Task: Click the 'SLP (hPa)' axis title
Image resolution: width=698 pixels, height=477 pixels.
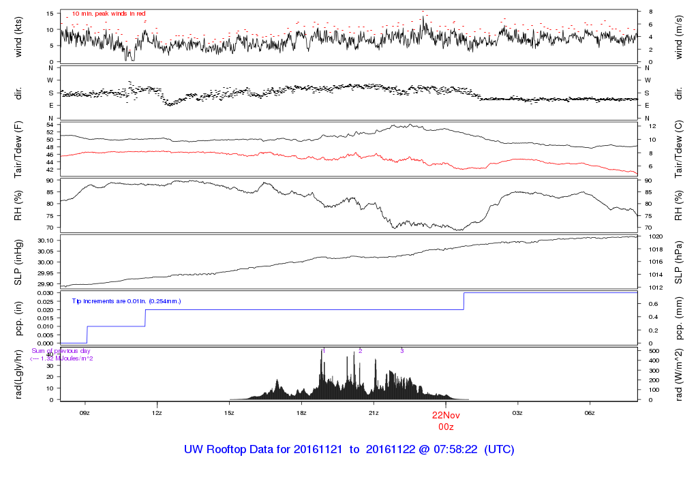Action: click(678, 262)
